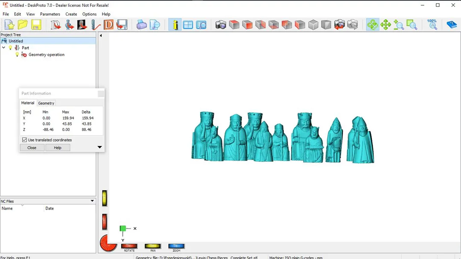Viewport: 461px width, 259px height.
Task: Open the Parameters menu
Action: pyautogui.click(x=50, y=14)
